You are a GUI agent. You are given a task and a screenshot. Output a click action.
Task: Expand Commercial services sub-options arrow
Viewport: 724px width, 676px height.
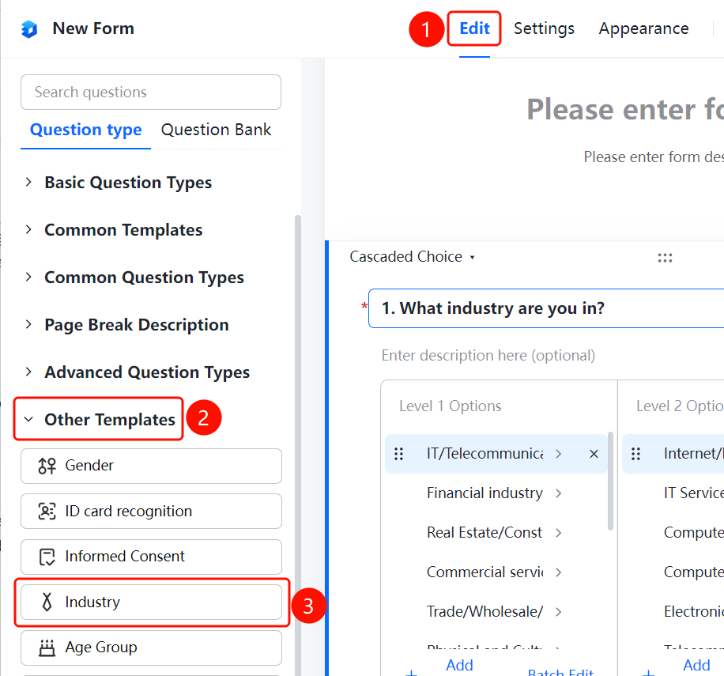click(x=559, y=572)
